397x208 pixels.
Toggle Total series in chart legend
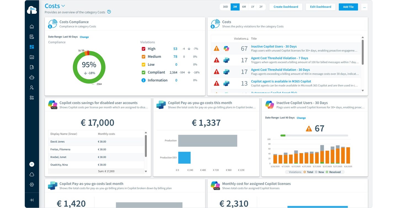(x=308, y=172)
